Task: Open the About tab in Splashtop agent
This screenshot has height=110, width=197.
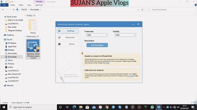Action: [x=68, y=44]
